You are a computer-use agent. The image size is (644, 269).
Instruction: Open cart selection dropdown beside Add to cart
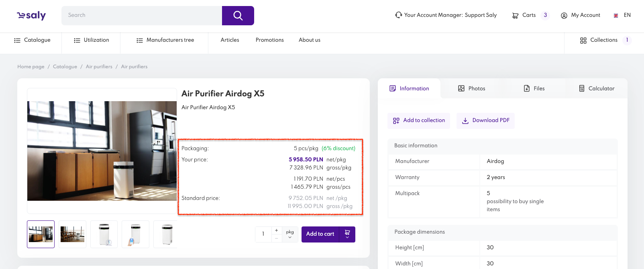coord(347,234)
